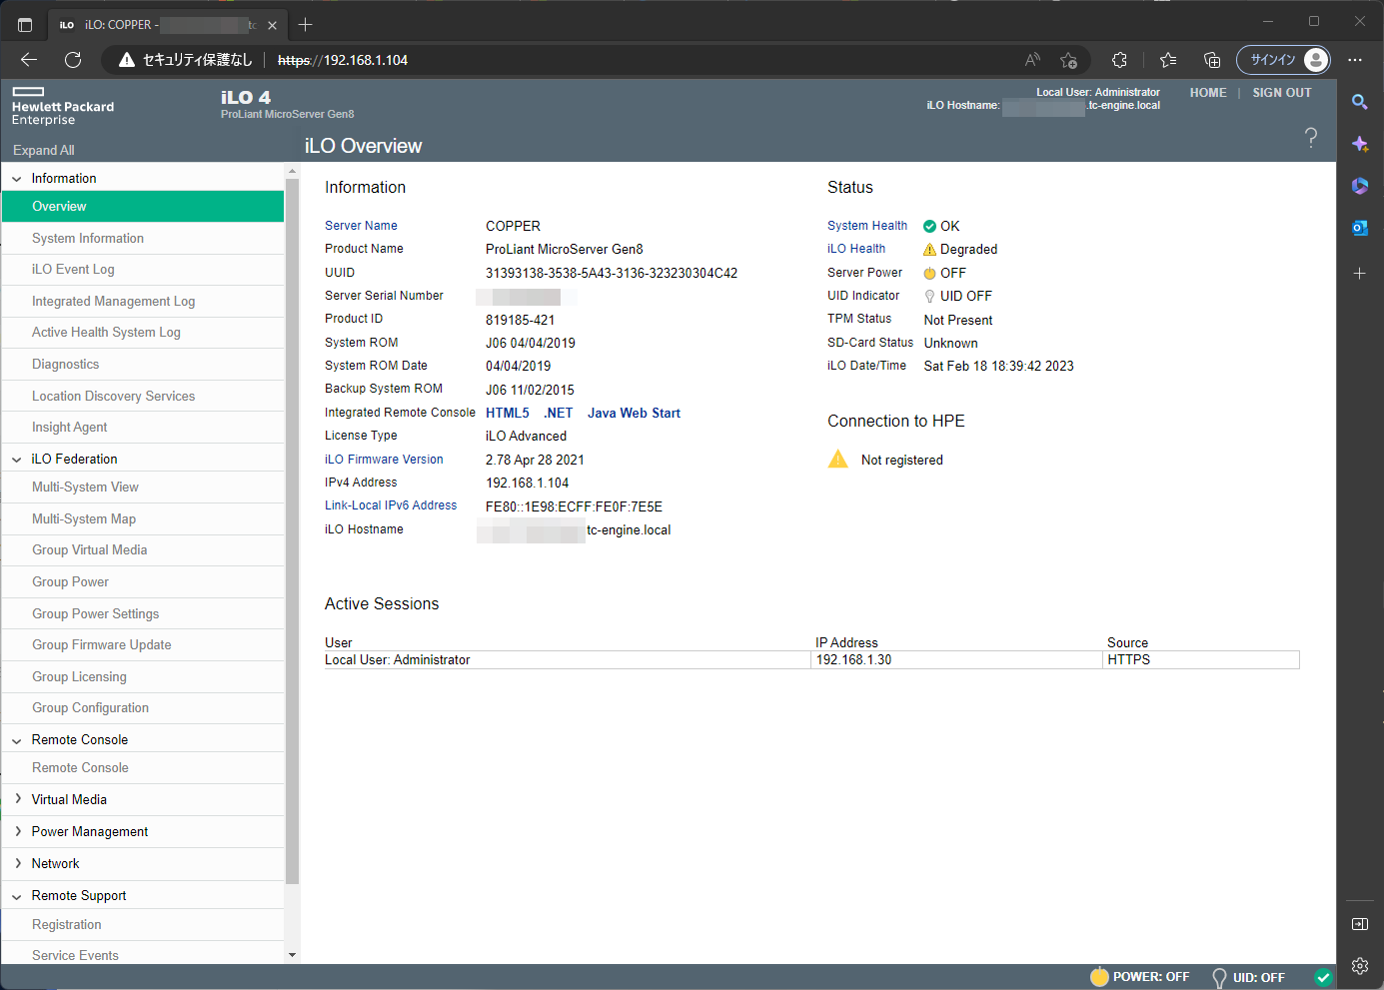Open a new browser tab
1384x990 pixels.
pyautogui.click(x=306, y=25)
